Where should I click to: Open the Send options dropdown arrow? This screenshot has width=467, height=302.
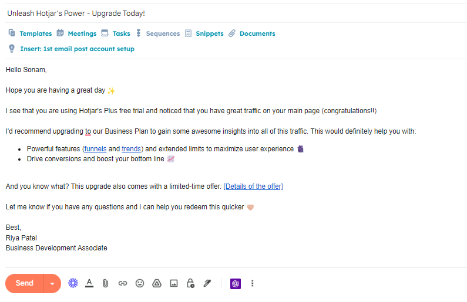click(52, 283)
